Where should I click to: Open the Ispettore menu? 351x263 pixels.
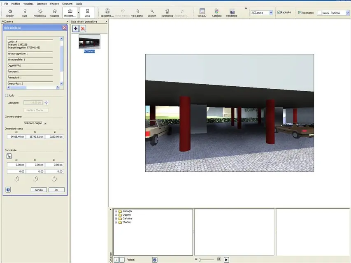click(42, 4)
